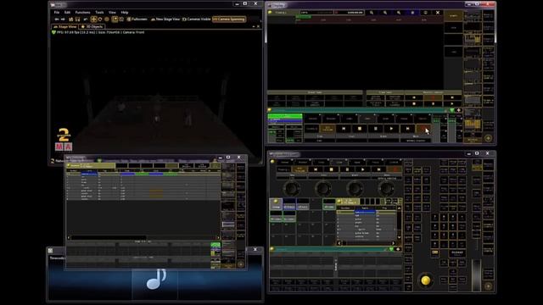Click scroll-left arrow in small sequence window
This screenshot has height=305, width=543.
(69, 237)
